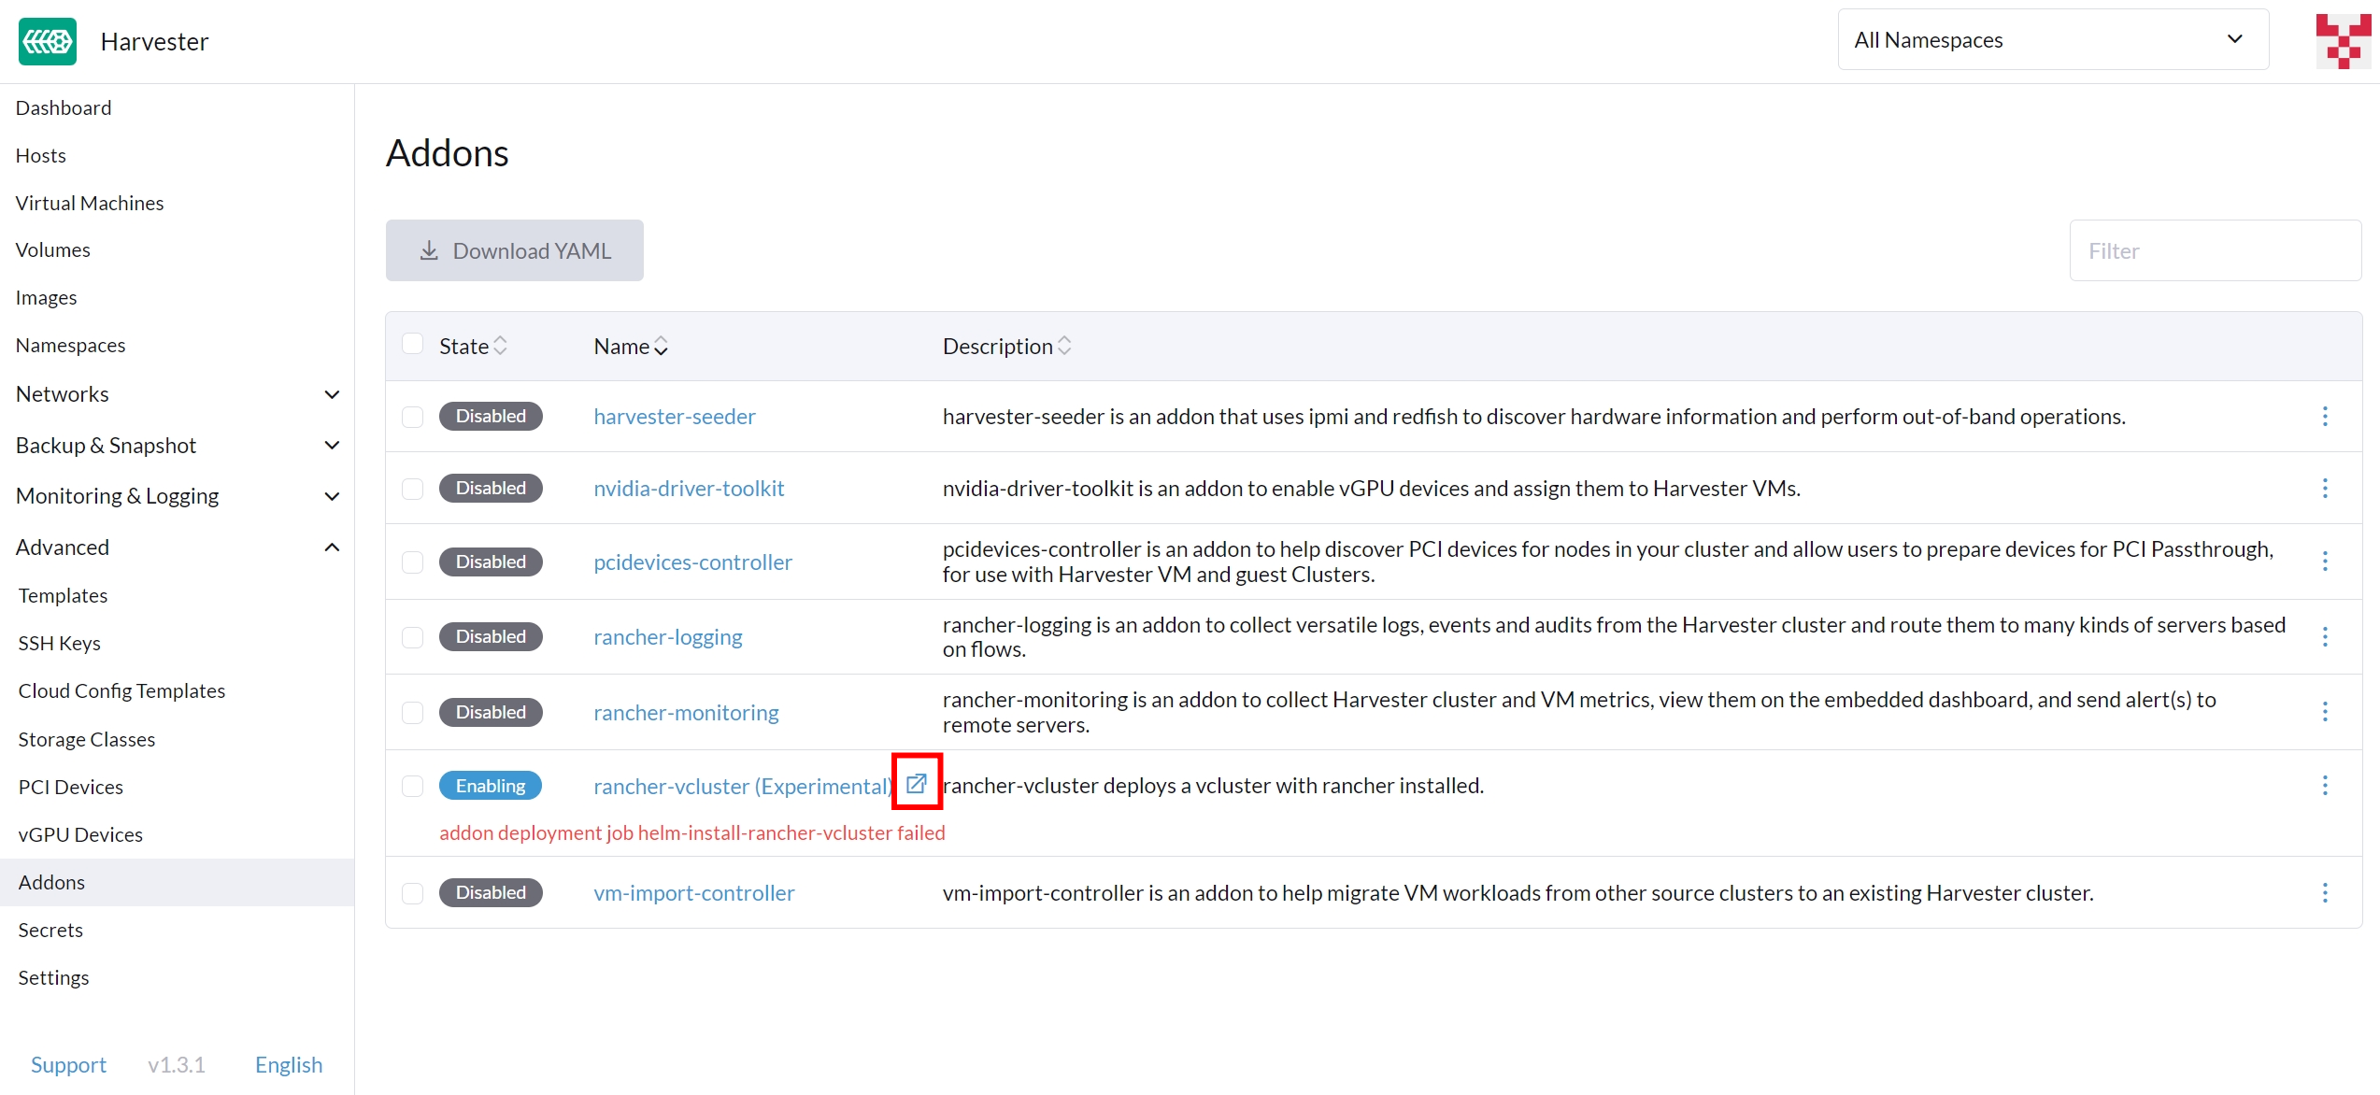Click the rancher-vcluster failed error message

(x=692, y=833)
